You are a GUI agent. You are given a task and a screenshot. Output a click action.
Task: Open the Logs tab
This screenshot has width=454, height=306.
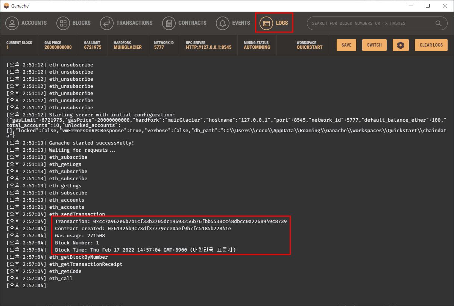pyautogui.click(x=274, y=23)
